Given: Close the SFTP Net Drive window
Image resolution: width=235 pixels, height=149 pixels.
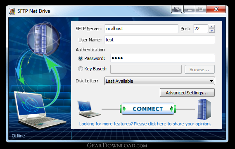Looking at the screenshot, I should 216,9.
